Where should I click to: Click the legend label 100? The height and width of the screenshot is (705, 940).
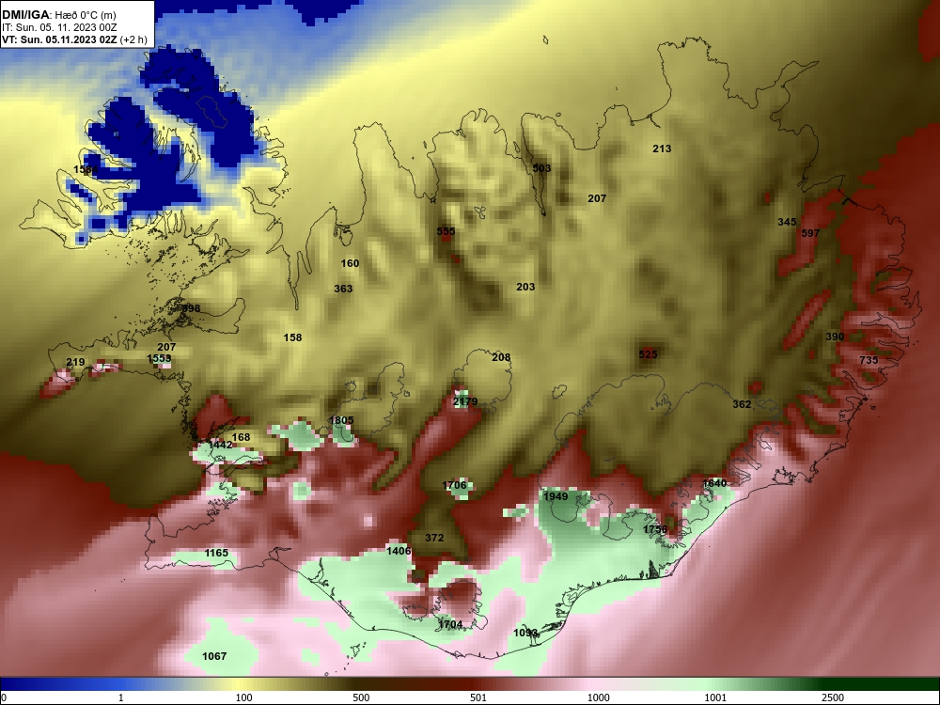243,697
